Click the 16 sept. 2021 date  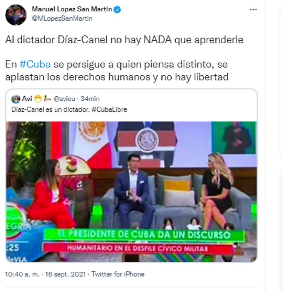point(65,274)
